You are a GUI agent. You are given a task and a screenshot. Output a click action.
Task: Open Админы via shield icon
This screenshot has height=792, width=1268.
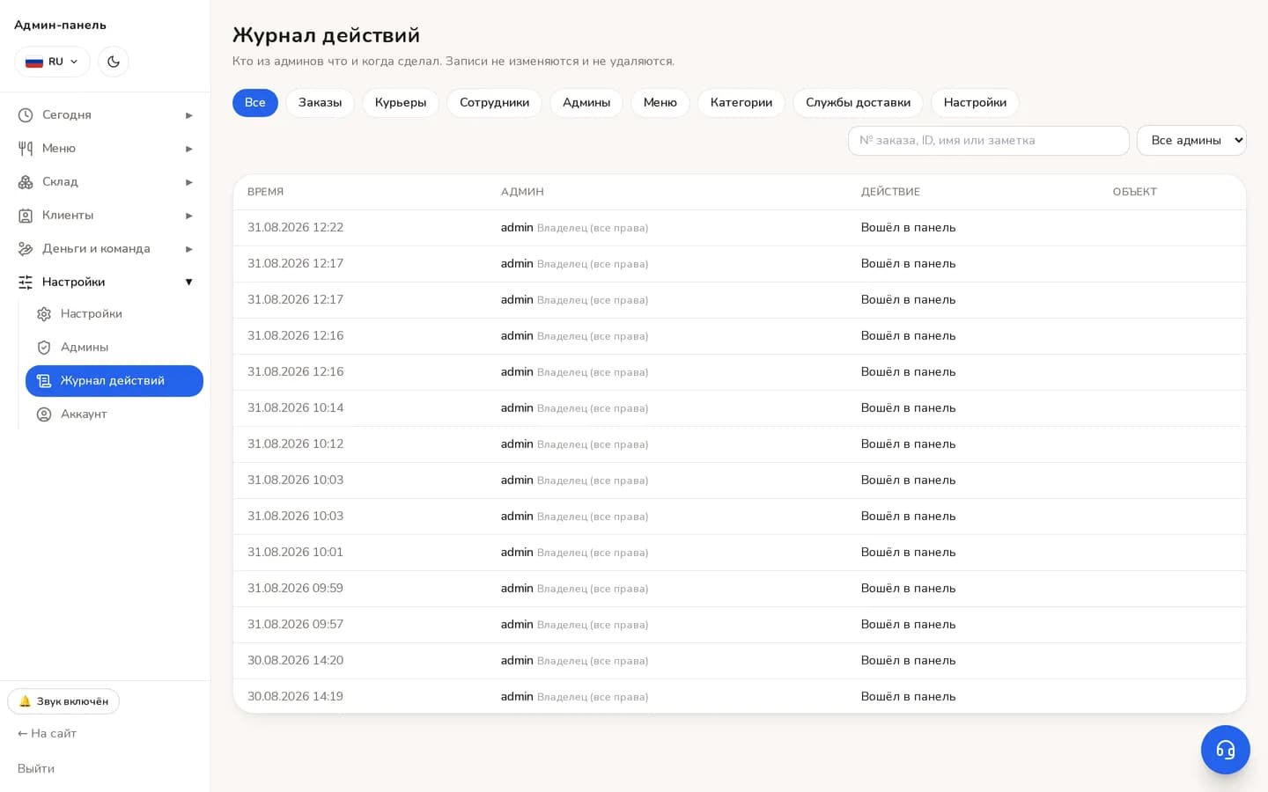point(44,348)
